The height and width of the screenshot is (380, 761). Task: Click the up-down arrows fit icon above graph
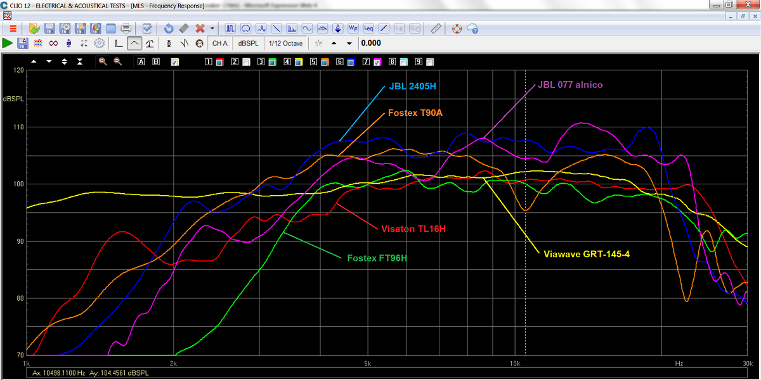tap(65, 61)
